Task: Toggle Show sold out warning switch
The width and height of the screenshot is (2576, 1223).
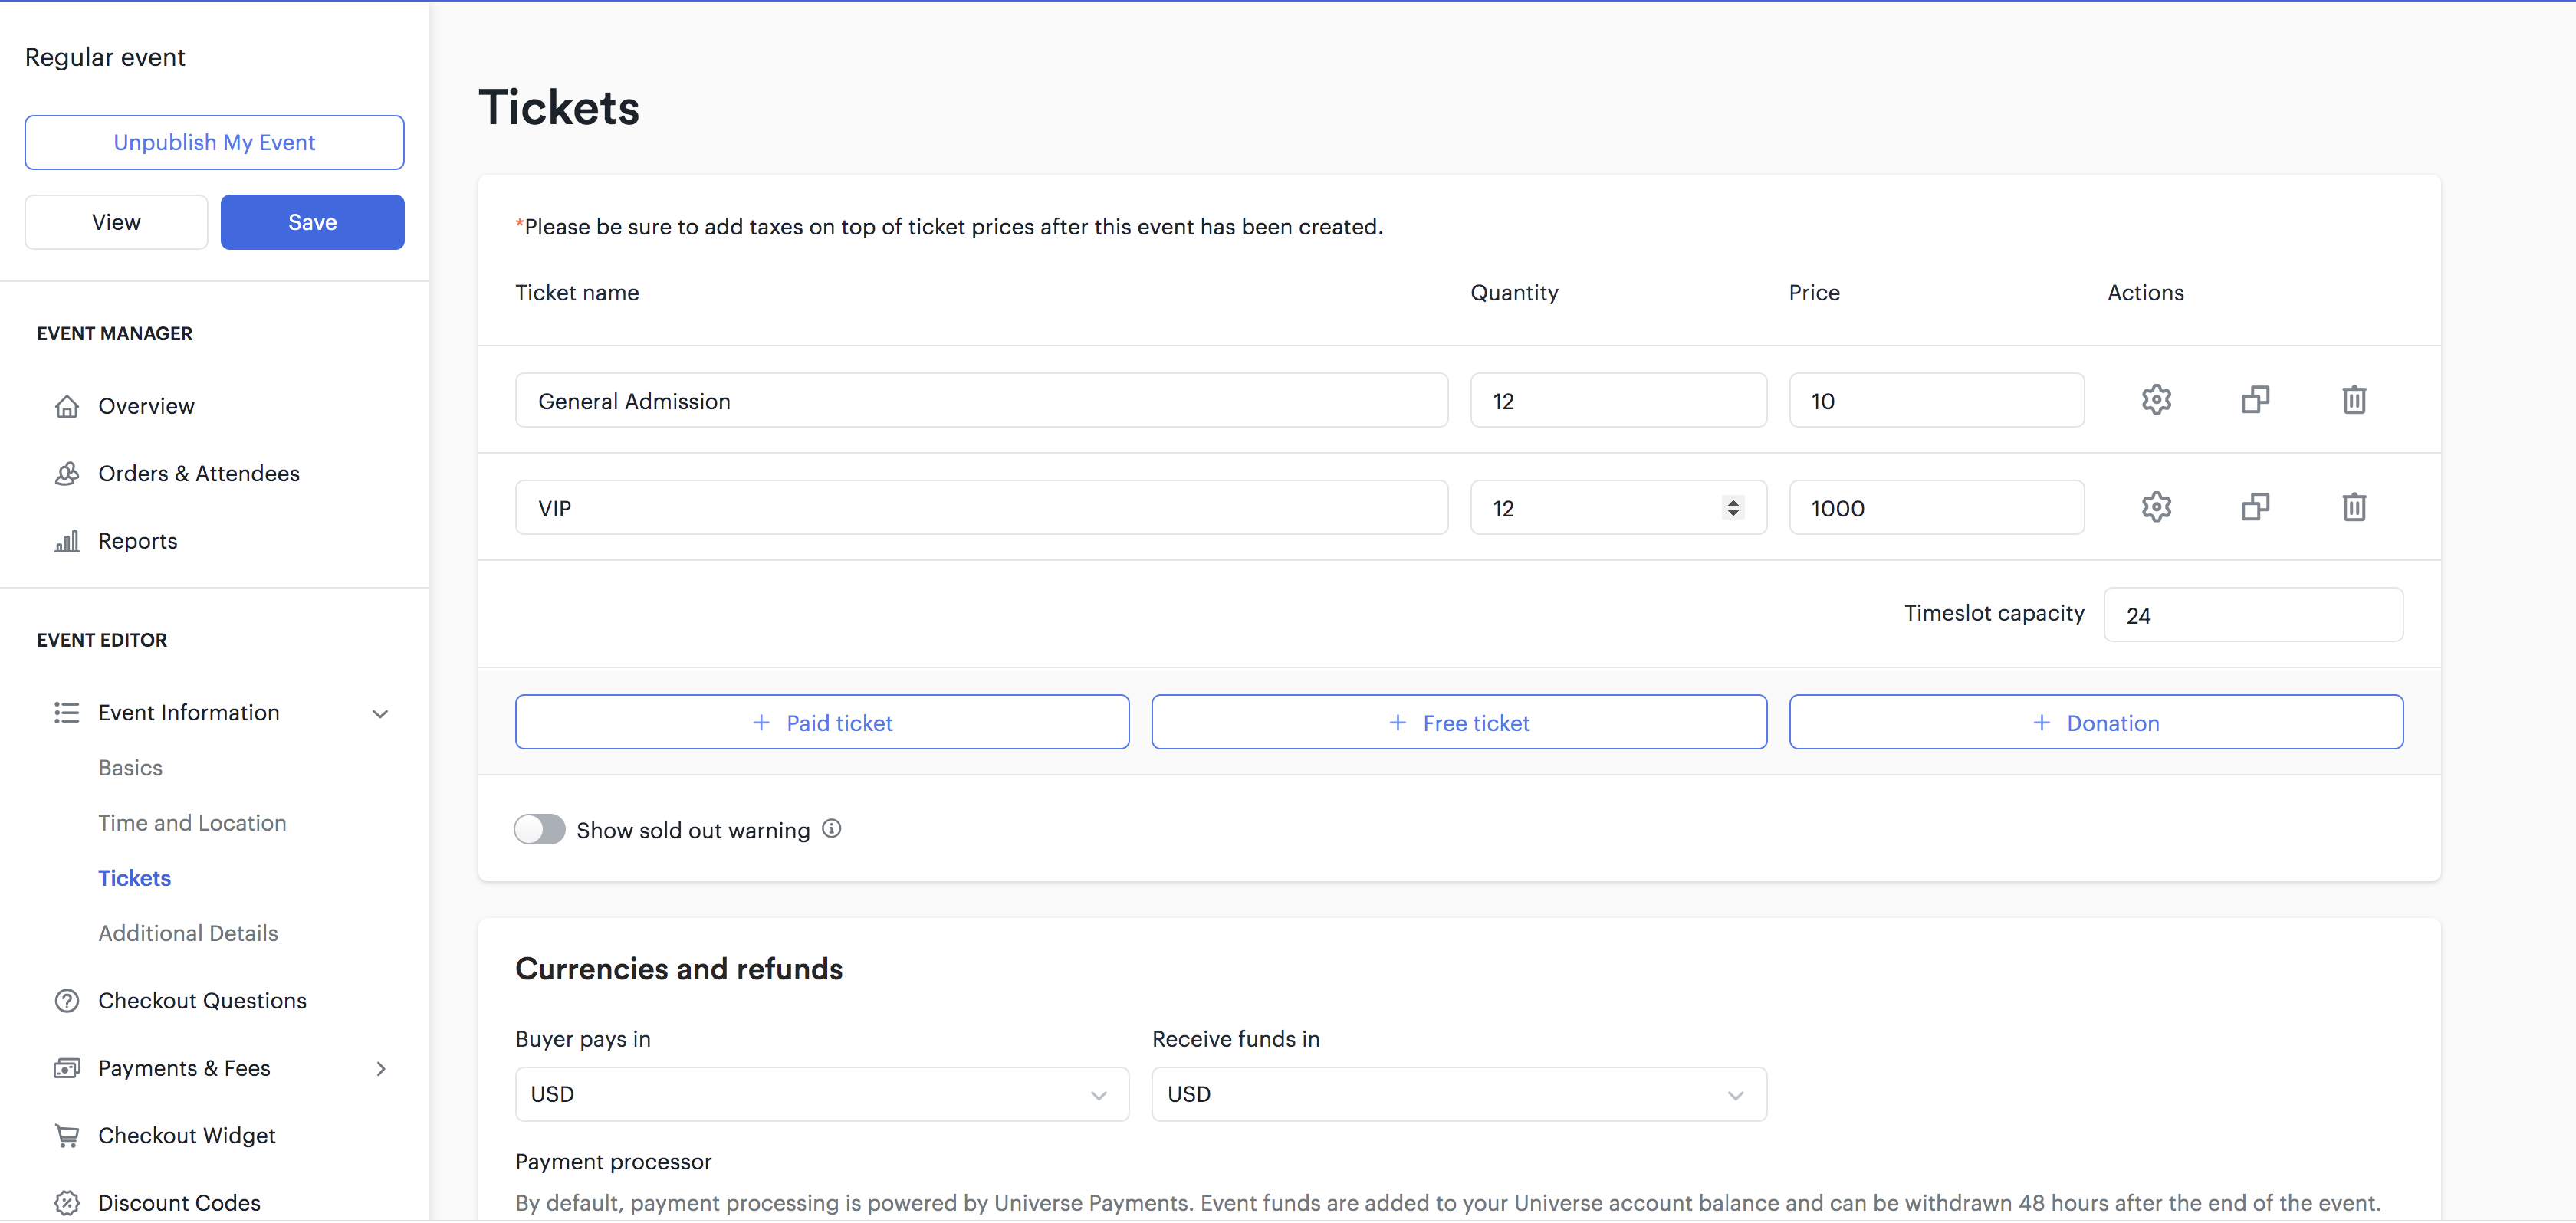Action: pos(539,829)
